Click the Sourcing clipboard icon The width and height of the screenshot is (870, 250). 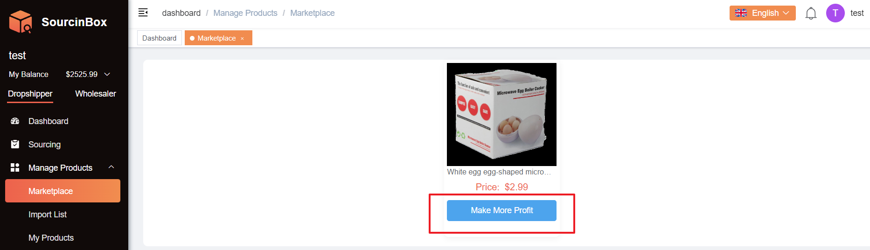15,145
